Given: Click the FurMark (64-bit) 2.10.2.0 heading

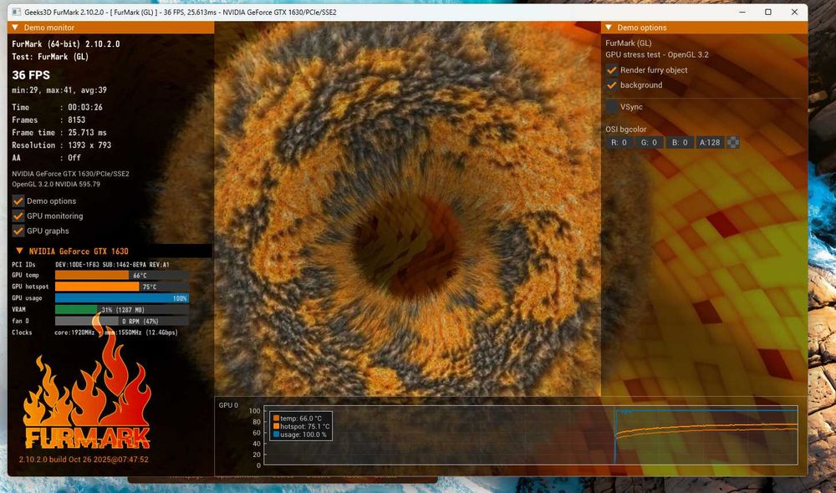Looking at the screenshot, I should pos(65,43).
